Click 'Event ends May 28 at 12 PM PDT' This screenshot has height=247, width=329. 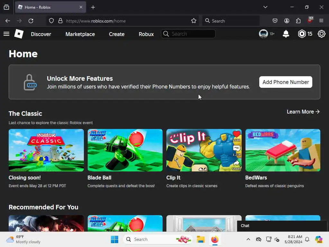coord(37,186)
